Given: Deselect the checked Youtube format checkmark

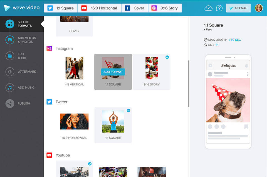Looking at the screenshot, I should click(x=90, y=164).
